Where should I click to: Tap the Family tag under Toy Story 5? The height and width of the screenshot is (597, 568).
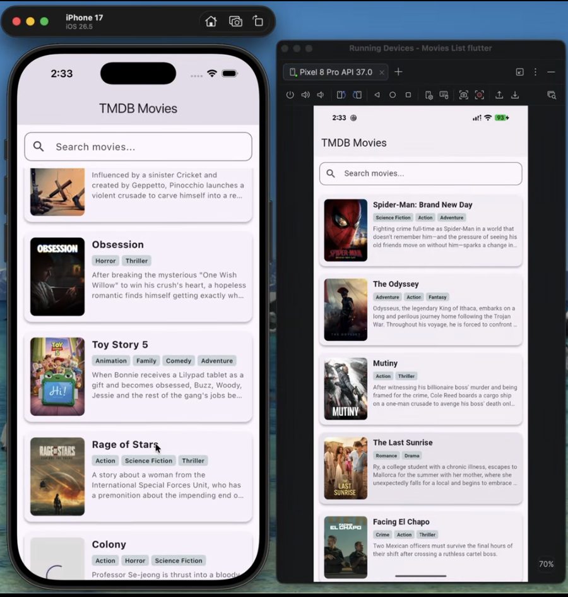click(x=146, y=360)
